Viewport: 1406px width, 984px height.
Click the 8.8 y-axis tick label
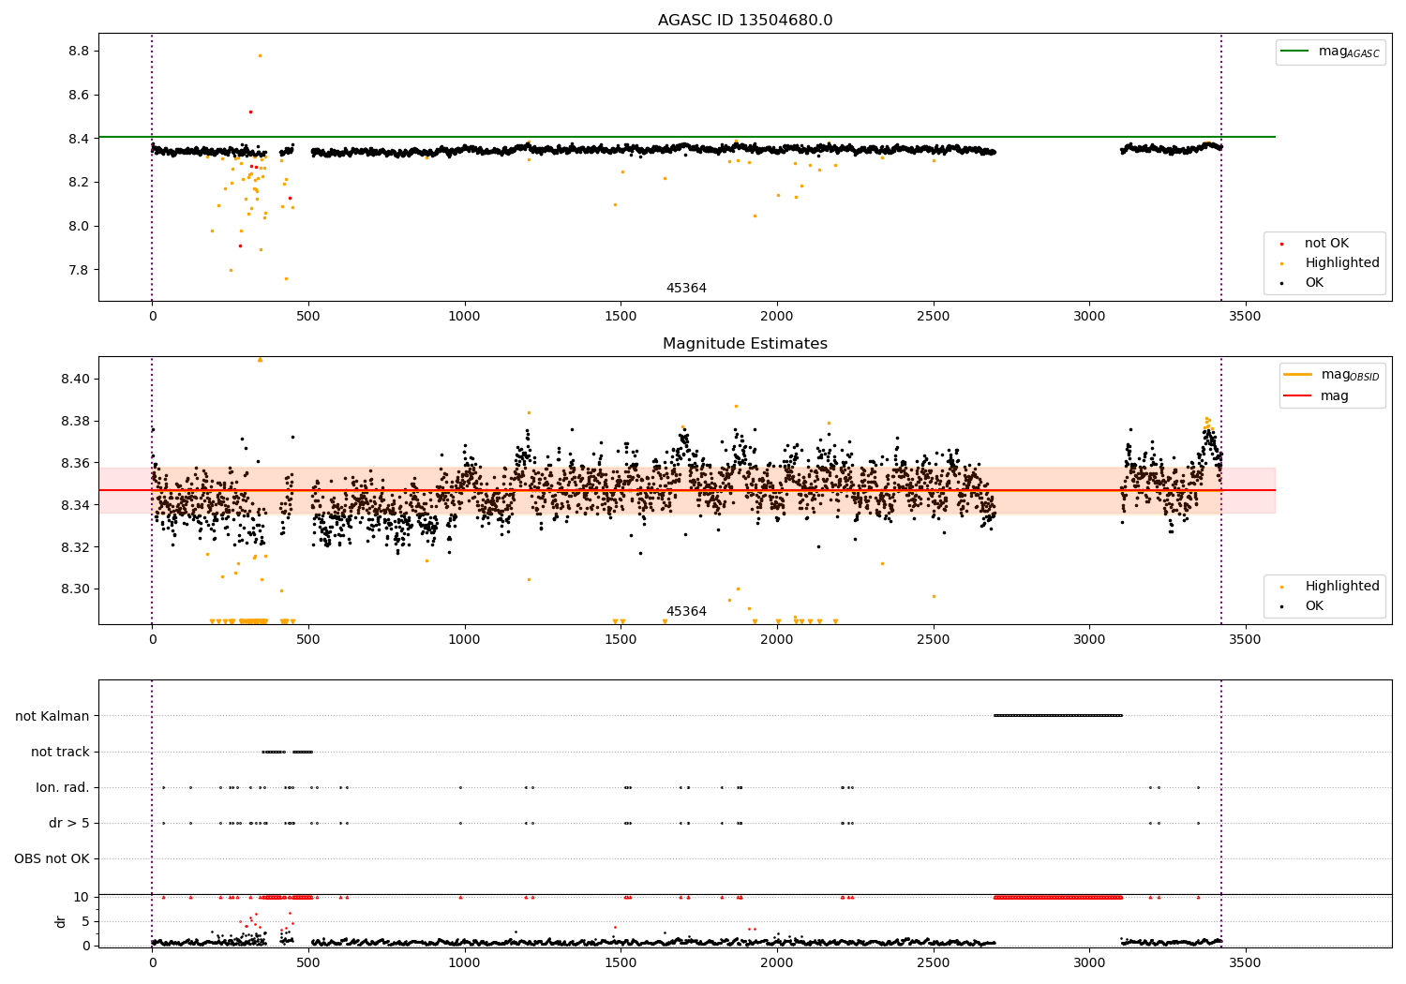click(x=80, y=52)
